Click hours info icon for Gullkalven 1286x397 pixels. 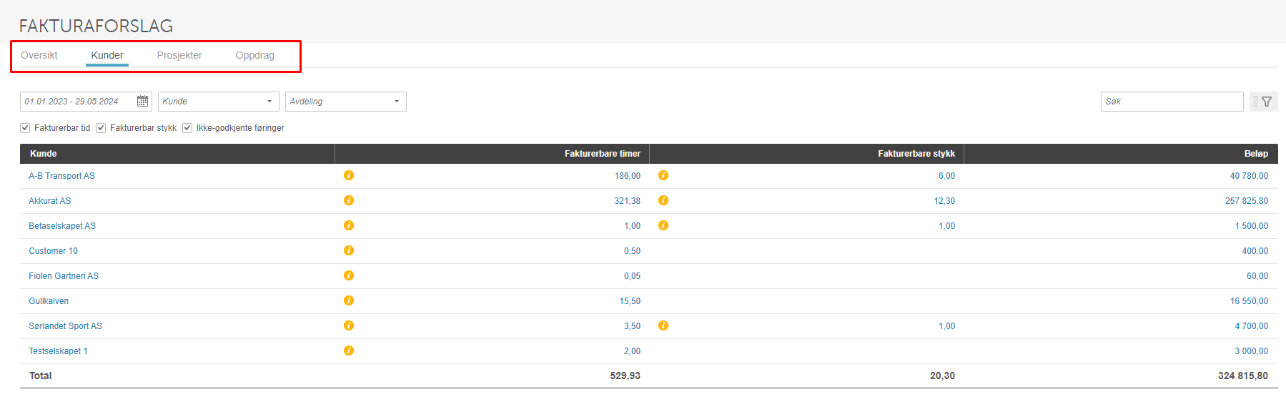[x=349, y=300]
